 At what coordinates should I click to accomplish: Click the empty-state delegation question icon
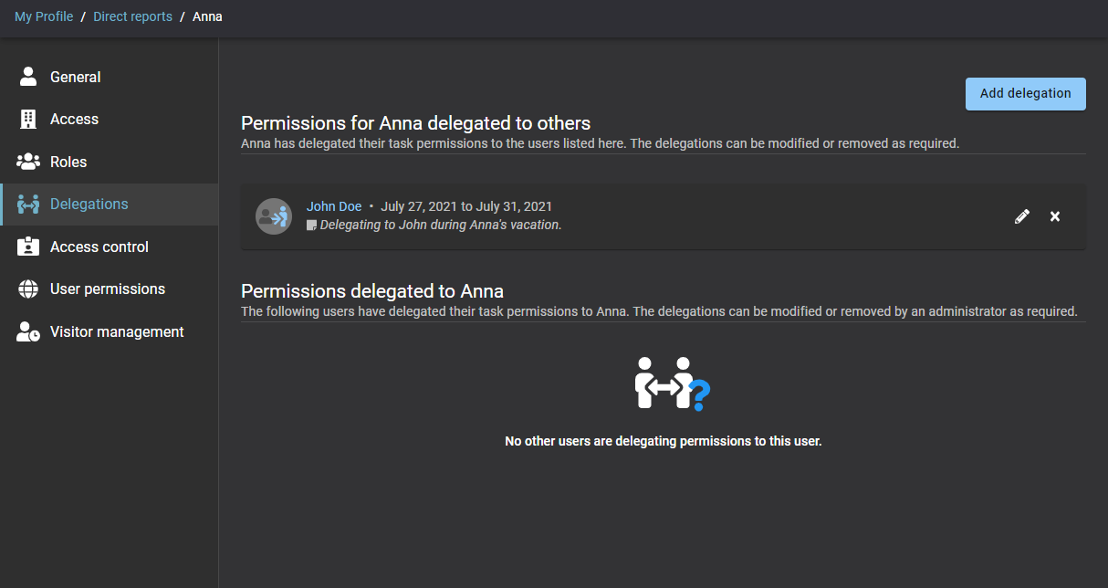672,383
